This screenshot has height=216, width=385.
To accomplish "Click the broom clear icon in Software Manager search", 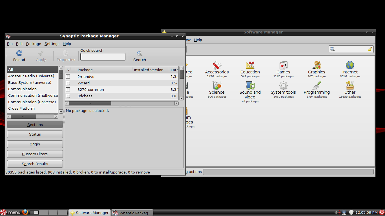I will tap(370, 49).
